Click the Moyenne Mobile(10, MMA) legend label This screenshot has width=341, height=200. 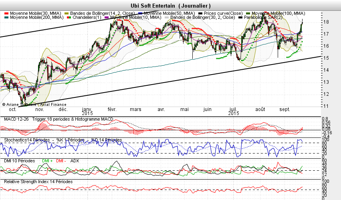pyautogui.click(x=136, y=17)
